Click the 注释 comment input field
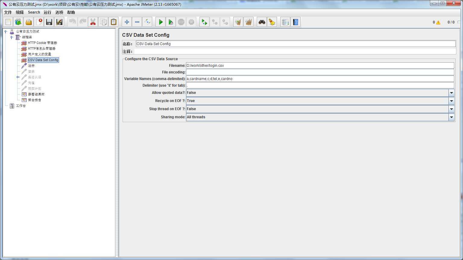463x260 pixels. pyautogui.click(x=295, y=51)
